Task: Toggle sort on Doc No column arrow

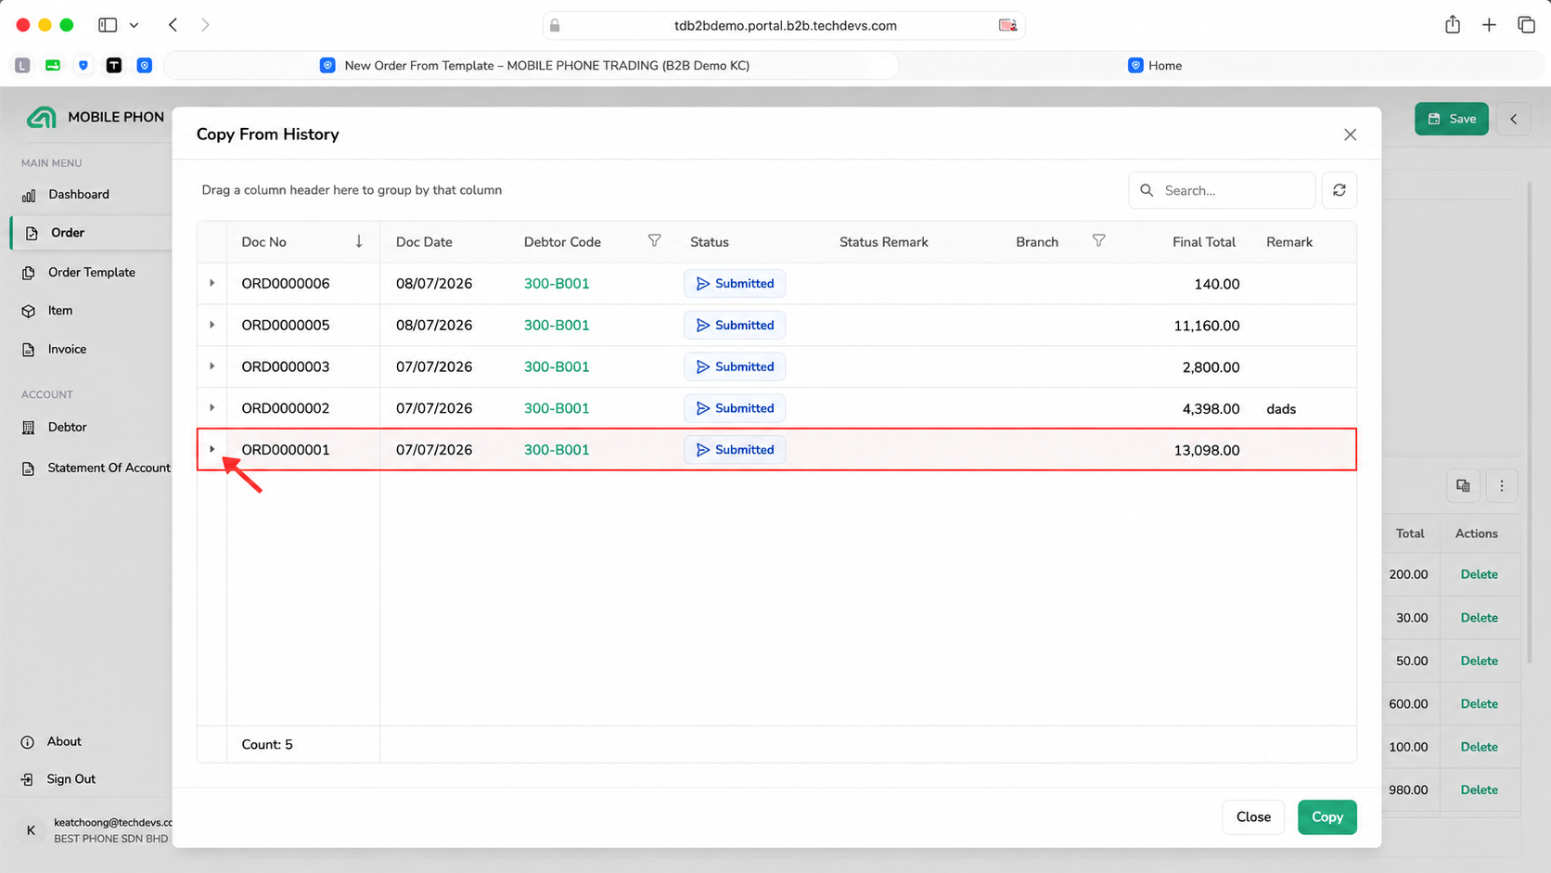Action: click(359, 241)
